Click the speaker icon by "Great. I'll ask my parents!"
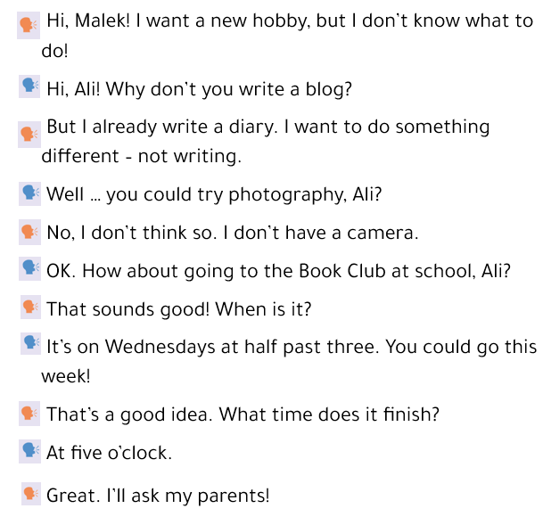 (31, 494)
